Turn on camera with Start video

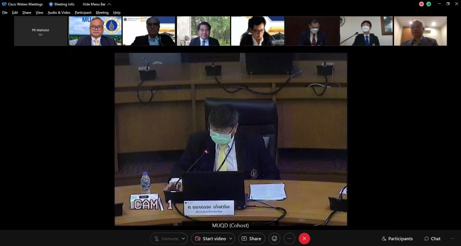click(x=211, y=239)
